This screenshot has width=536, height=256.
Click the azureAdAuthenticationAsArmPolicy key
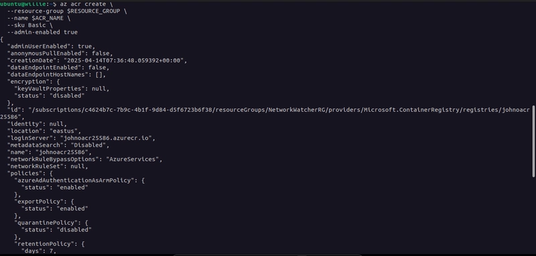point(74,180)
